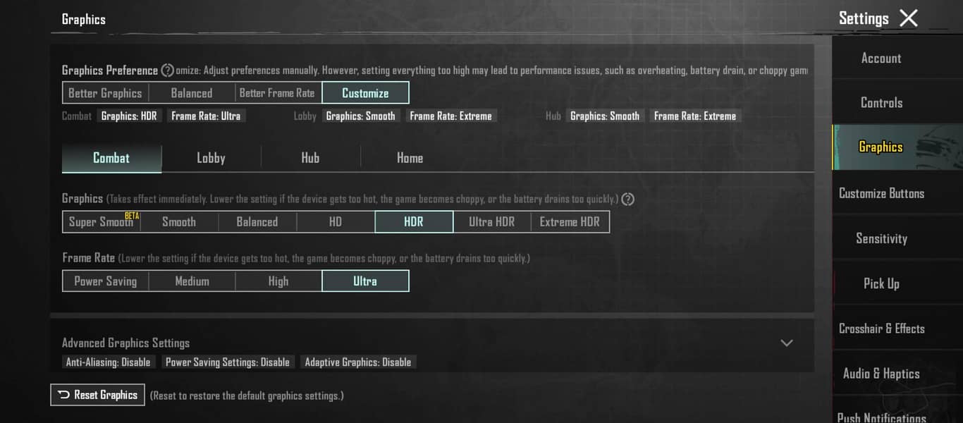
Task: Select the High frame rate option
Action: (278, 281)
